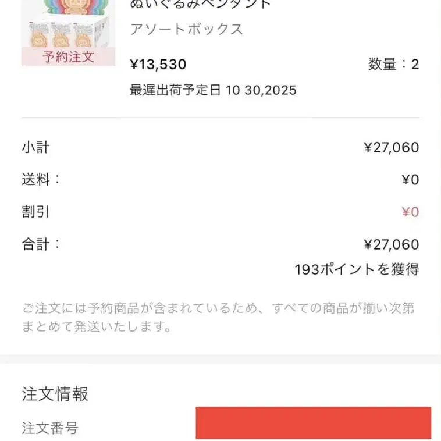The width and height of the screenshot is (441, 441).
Task: Tap the 予約注文 pre-order badge
Action: 68,57
